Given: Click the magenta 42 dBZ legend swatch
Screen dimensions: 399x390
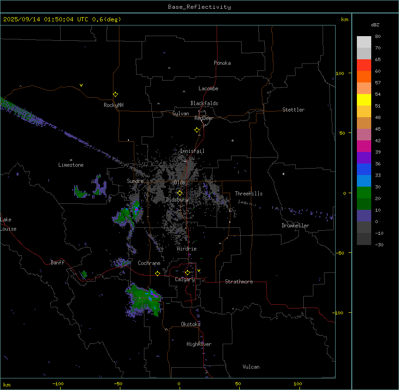Looking at the screenshot, I should pyautogui.click(x=364, y=146).
